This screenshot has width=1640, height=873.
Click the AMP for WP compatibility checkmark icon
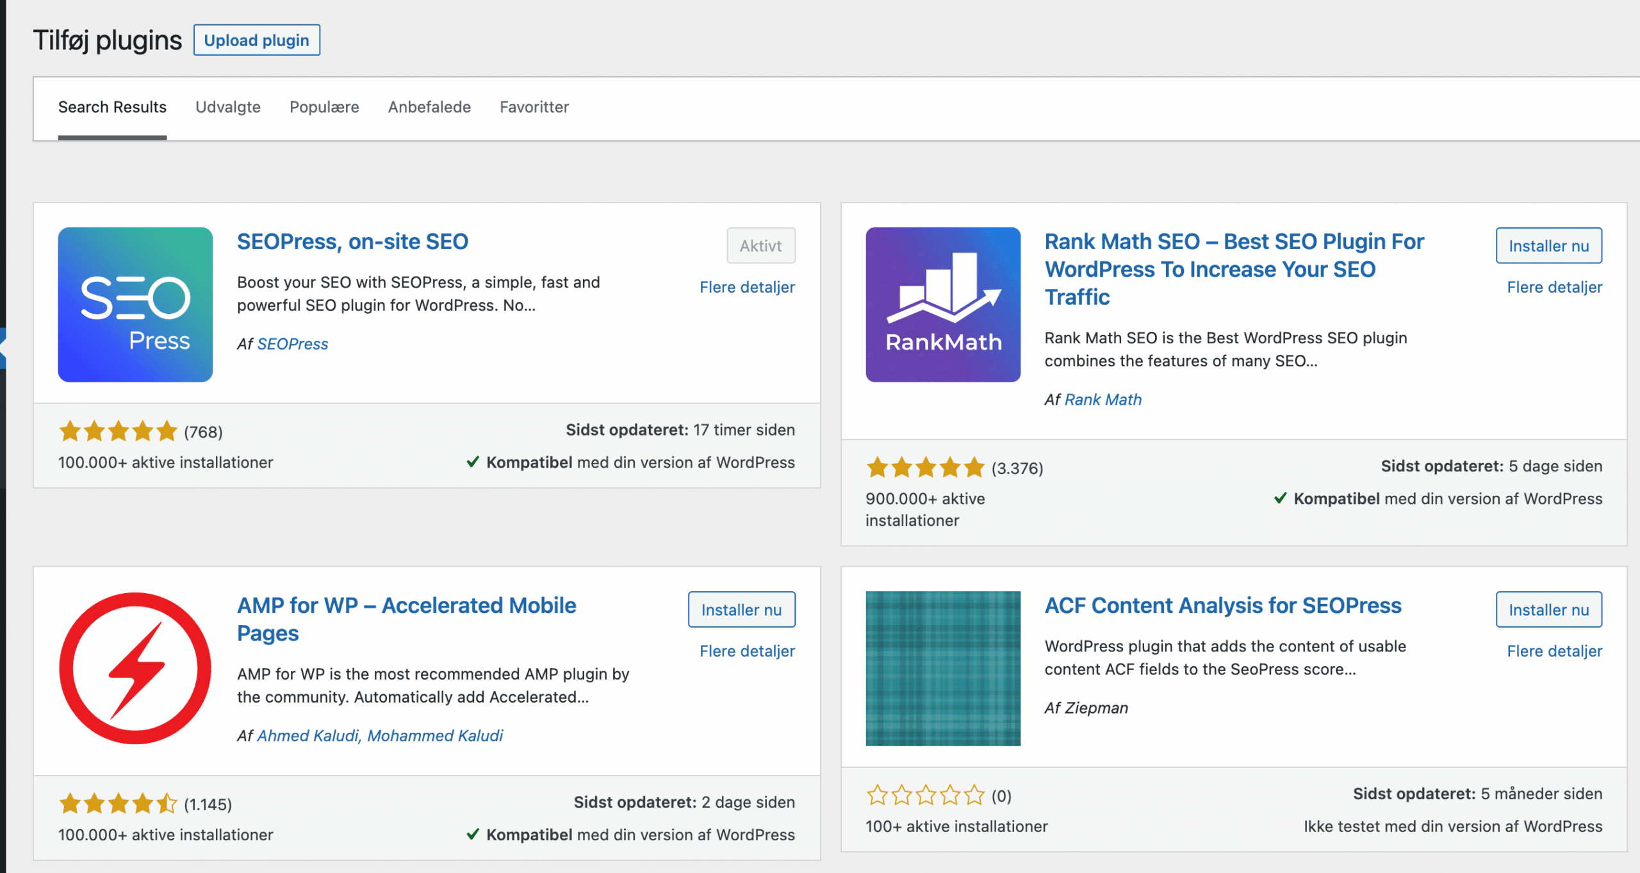pyautogui.click(x=473, y=834)
